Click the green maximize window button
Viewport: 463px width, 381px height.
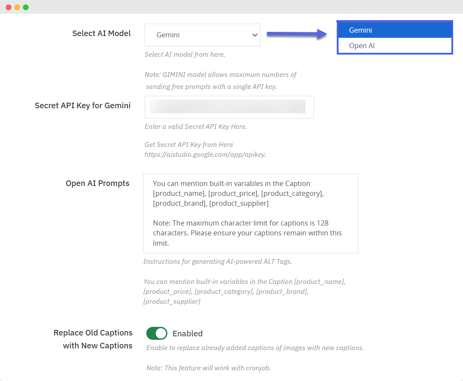click(26, 7)
